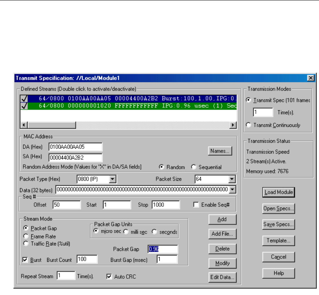Viewport: 319px width, 295px height.
Task: Click the Seq # Start field
Action: (x=117, y=205)
